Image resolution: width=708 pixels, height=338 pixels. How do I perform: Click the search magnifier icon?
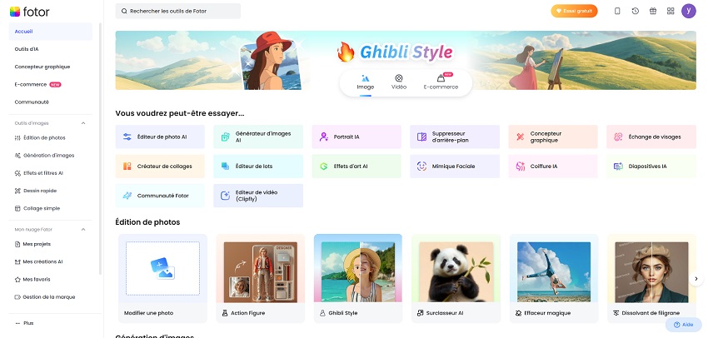[x=124, y=11]
